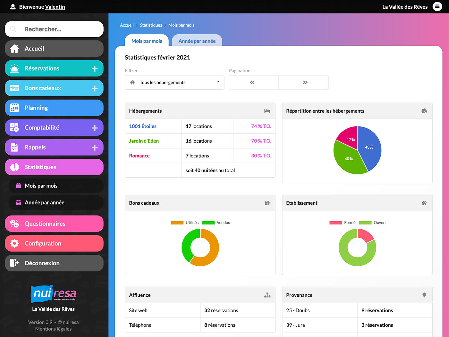This screenshot has width=449, height=337.
Task: Click the bed icon in Hébergements header
Action: (x=267, y=111)
